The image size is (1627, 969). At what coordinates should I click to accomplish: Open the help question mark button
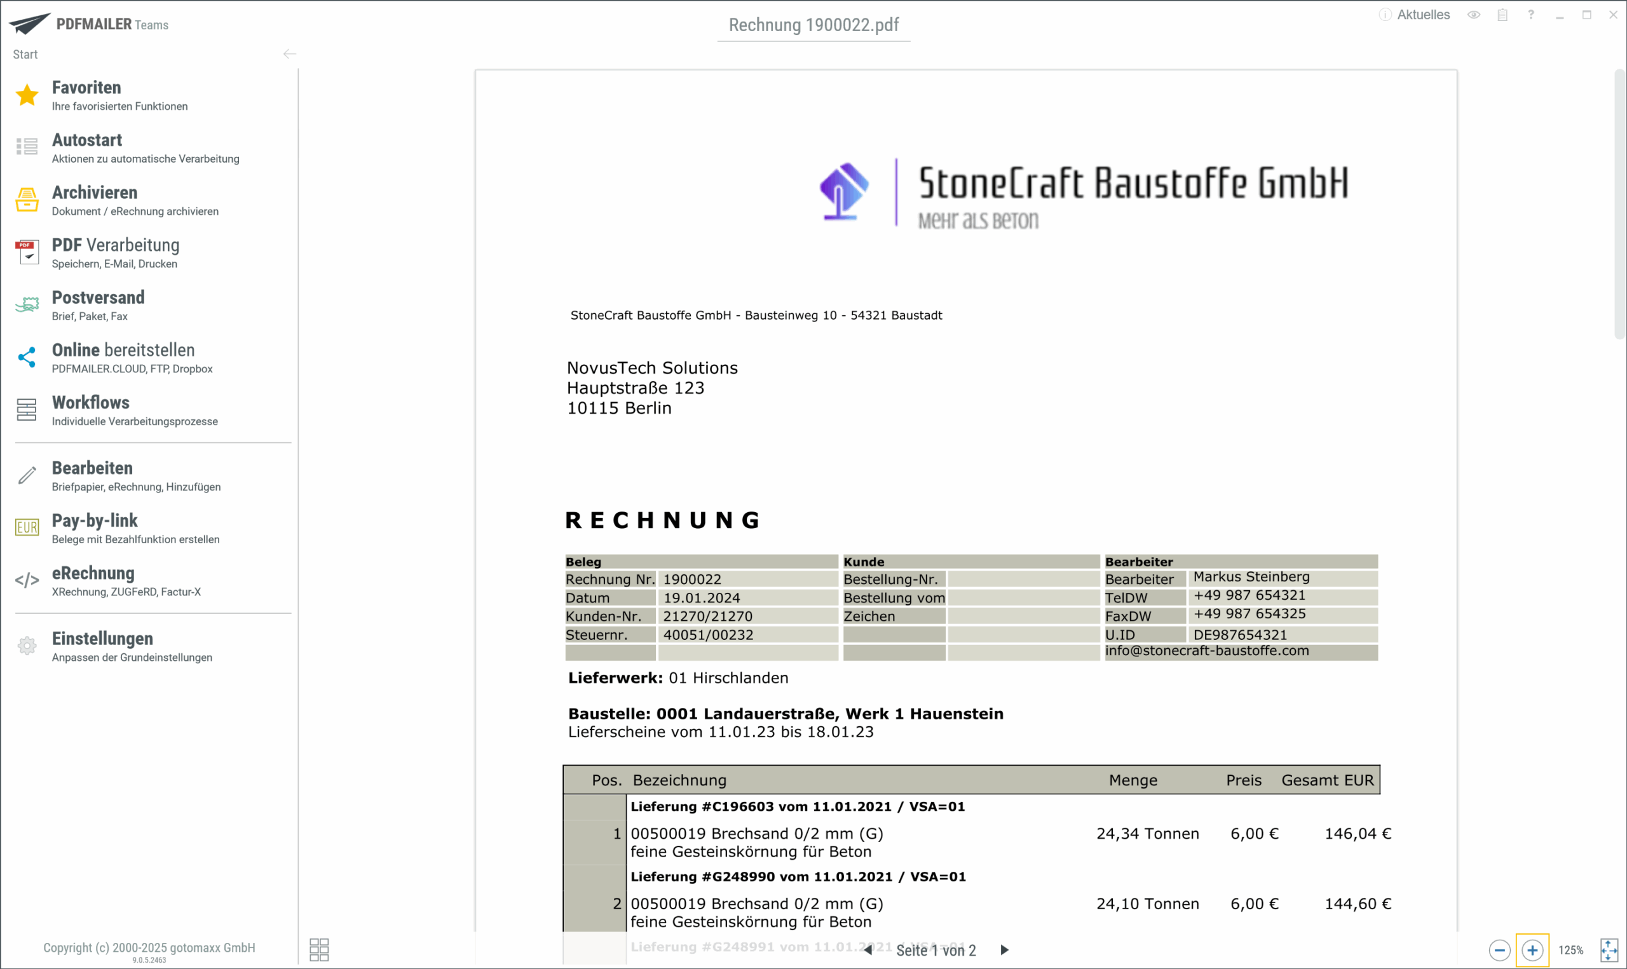point(1530,15)
